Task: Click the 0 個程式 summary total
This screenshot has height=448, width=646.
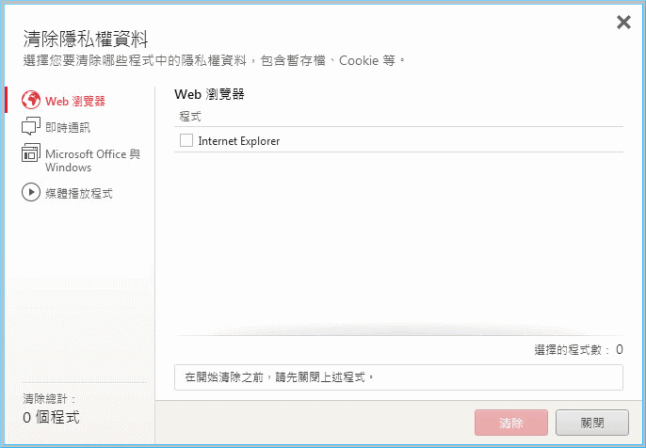Action: pyautogui.click(x=51, y=416)
